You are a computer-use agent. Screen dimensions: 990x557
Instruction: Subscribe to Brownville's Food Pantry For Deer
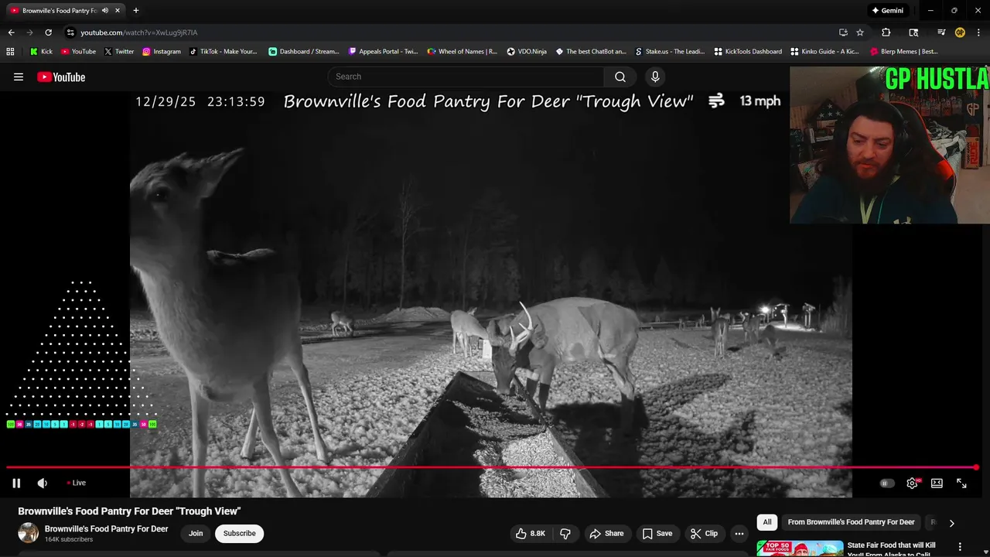[x=239, y=533]
